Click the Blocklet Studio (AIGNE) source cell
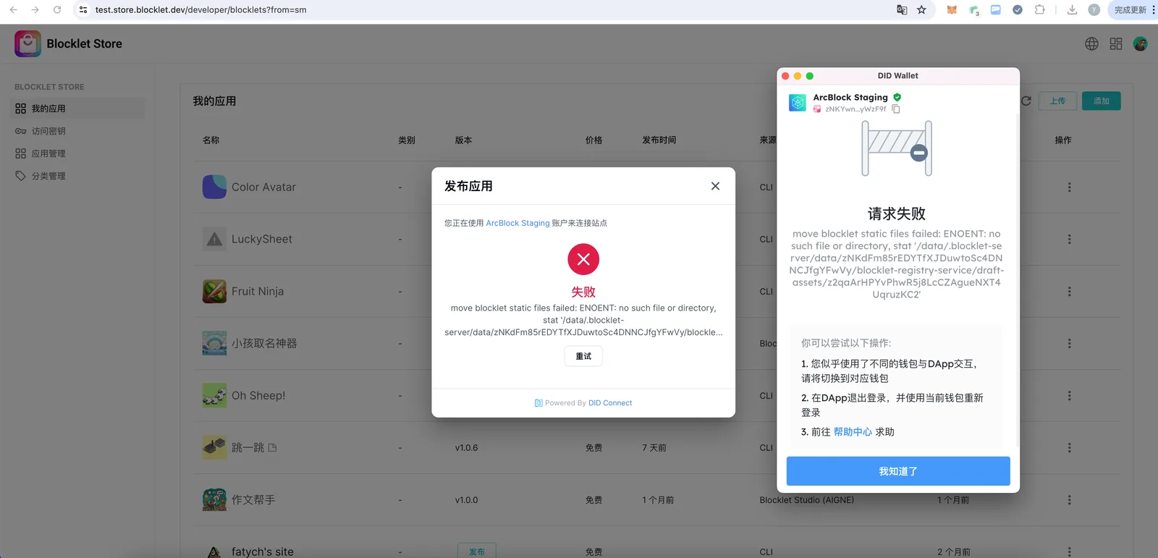1158x558 pixels. coord(806,500)
